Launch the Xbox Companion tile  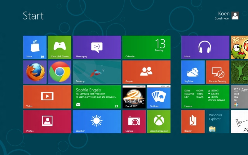tap(159, 122)
